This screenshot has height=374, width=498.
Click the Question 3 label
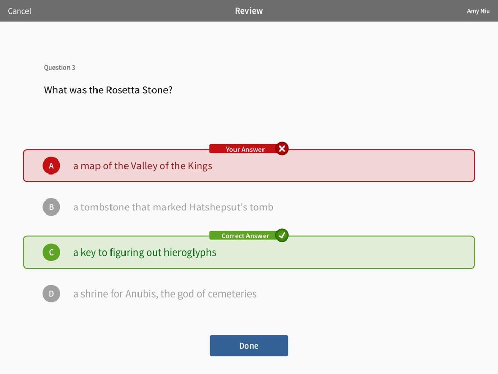pyautogui.click(x=59, y=68)
